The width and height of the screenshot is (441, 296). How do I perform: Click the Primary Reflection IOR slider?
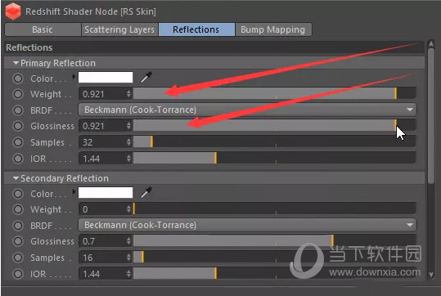coord(275,158)
